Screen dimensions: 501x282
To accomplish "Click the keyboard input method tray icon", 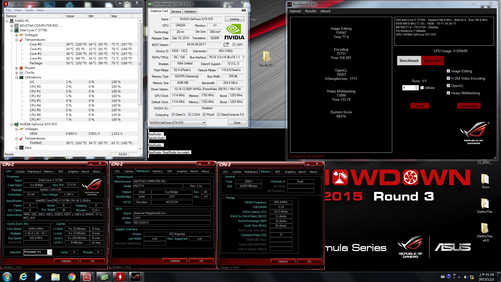I will pos(443,276).
